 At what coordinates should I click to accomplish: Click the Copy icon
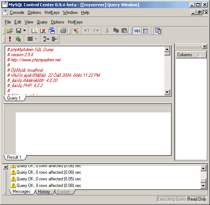click(x=116, y=31)
